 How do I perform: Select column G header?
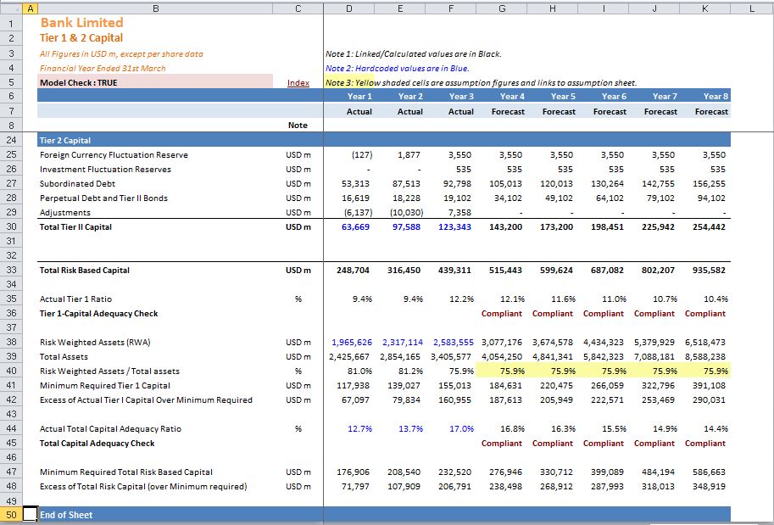[x=502, y=8]
